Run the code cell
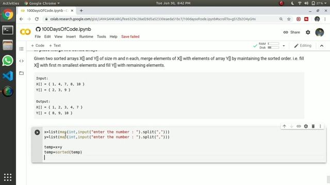 click(x=37, y=133)
